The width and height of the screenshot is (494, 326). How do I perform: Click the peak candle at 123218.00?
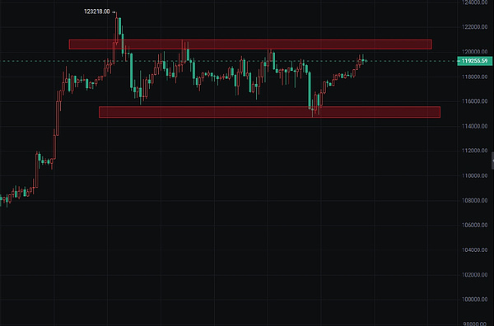click(x=117, y=29)
